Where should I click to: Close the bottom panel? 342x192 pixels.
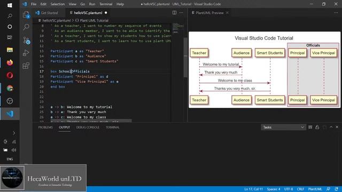coord(337,127)
